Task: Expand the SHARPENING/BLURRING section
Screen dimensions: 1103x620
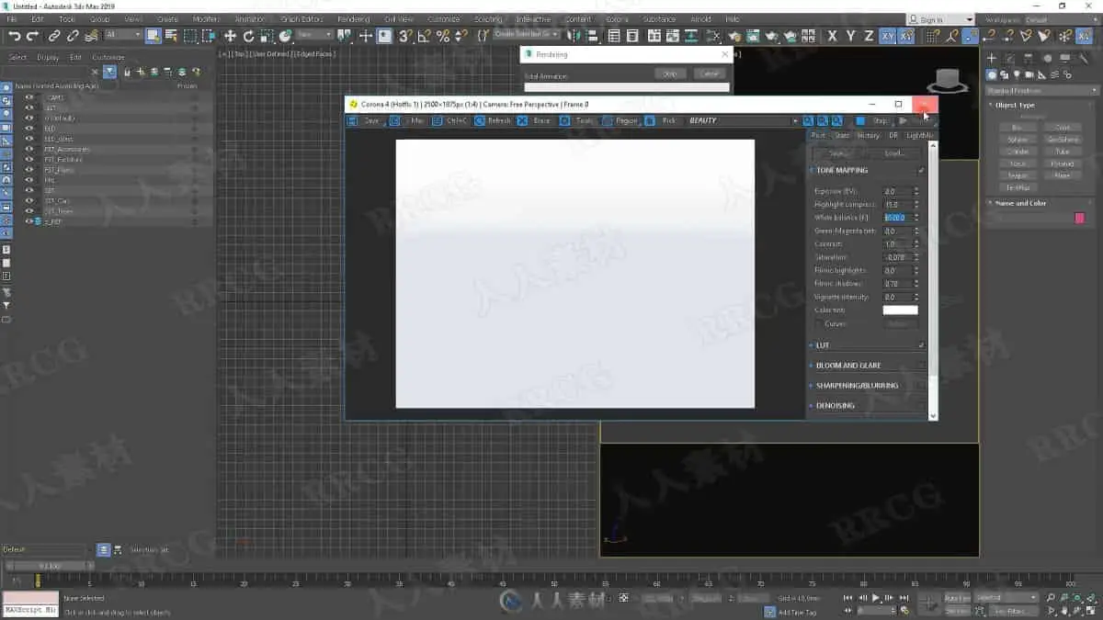Action: (x=857, y=386)
